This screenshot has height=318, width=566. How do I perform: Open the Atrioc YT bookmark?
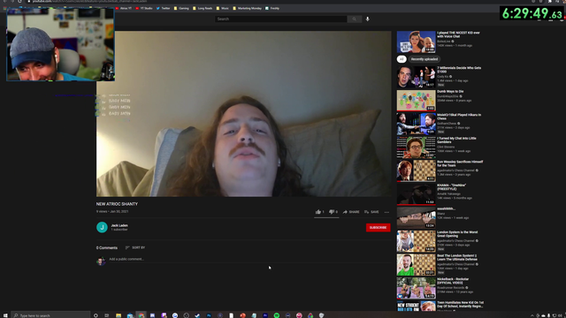coord(124,8)
